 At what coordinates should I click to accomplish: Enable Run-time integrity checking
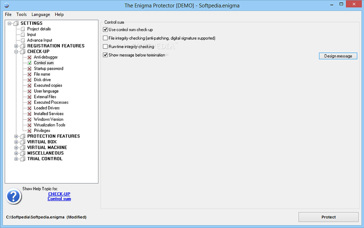(x=105, y=46)
